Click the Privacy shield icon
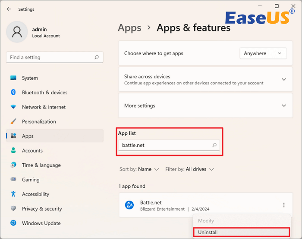The height and width of the screenshot is (239, 302). coord(13,208)
